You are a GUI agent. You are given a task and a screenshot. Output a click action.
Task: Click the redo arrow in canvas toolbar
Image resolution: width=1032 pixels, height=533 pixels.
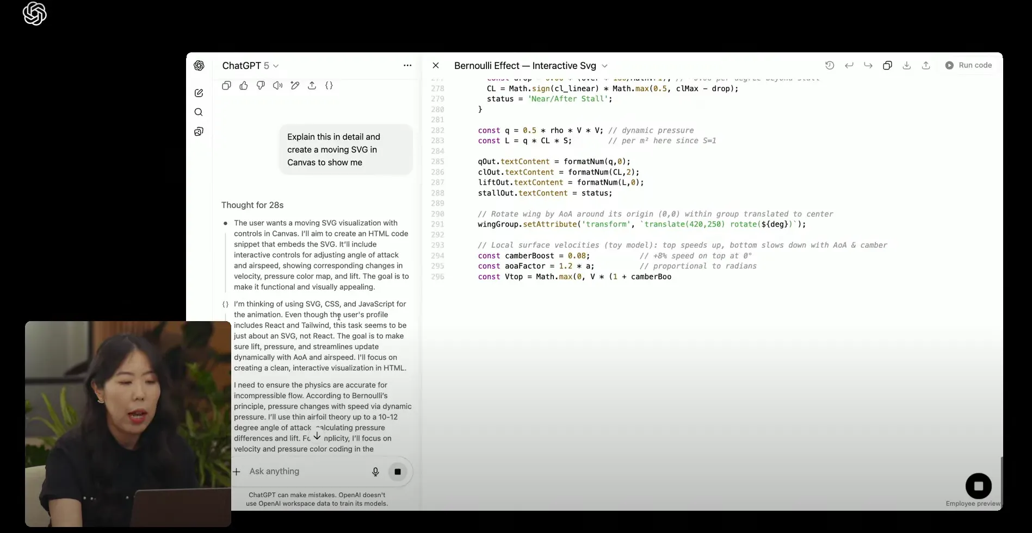click(868, 65)
